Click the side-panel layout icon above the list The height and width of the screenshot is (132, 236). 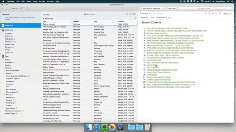pyautogui.click(x=134, y=14)
